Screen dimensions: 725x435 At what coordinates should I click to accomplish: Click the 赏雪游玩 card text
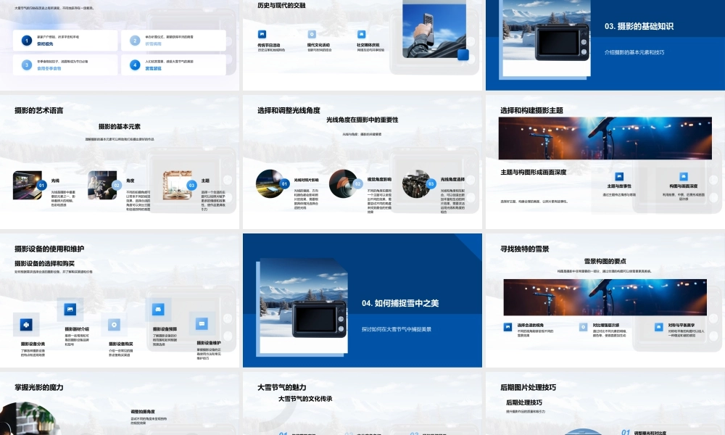pyautogui.click(x=154, y=68)
